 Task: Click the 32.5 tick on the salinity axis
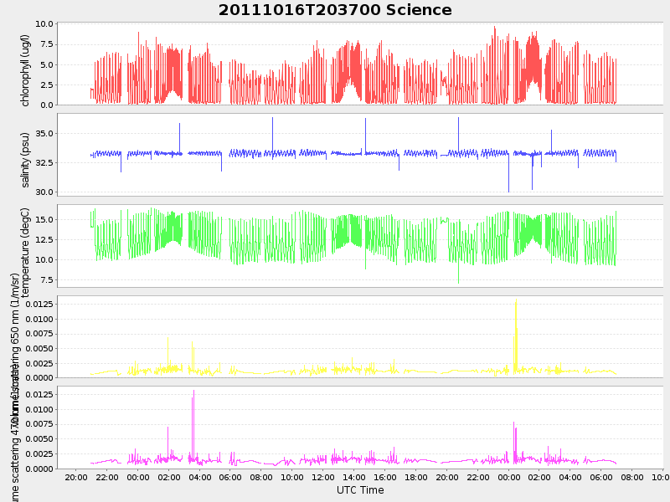tap(44, 162)
